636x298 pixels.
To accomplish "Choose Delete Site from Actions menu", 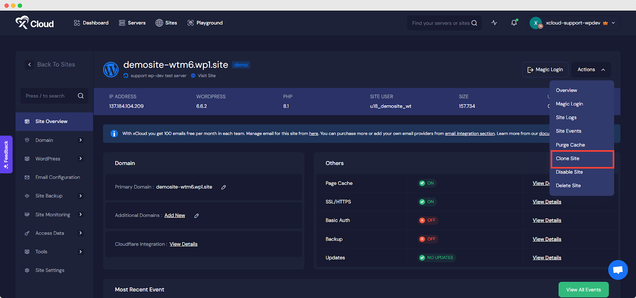I will coord(568,186).
